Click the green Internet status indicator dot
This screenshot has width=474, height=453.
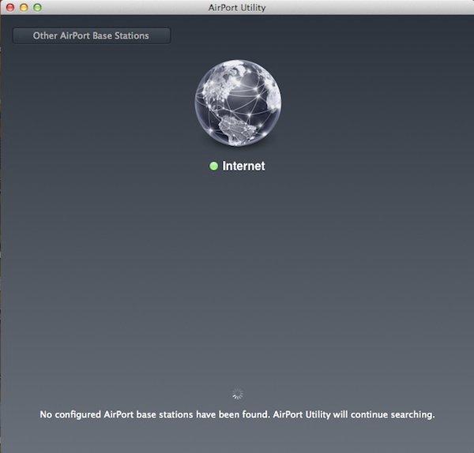click(213, 167)
